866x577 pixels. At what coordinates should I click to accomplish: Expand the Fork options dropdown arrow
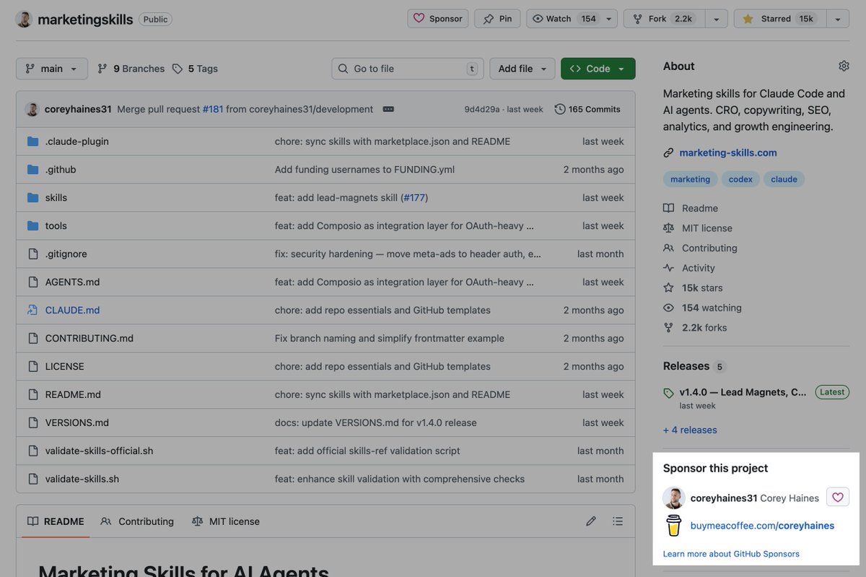pyautogui.click(x=716, y=19)
